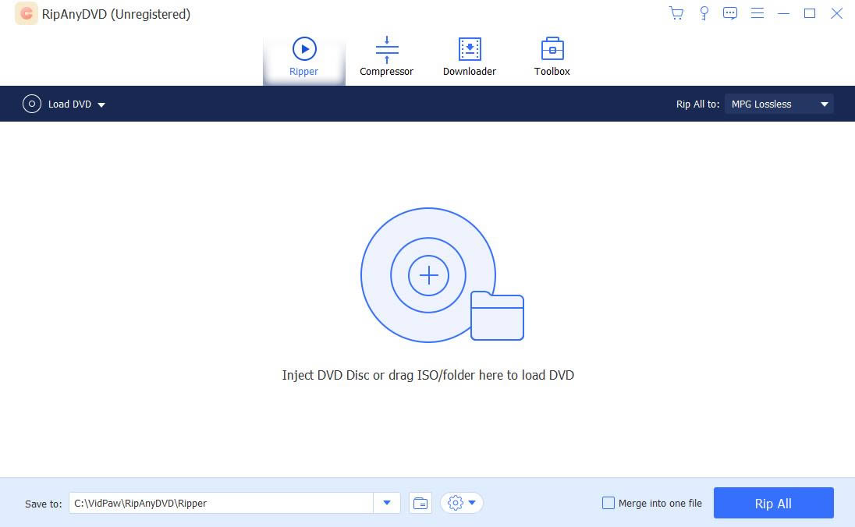Open the output folder browse icon

point(420,503)
